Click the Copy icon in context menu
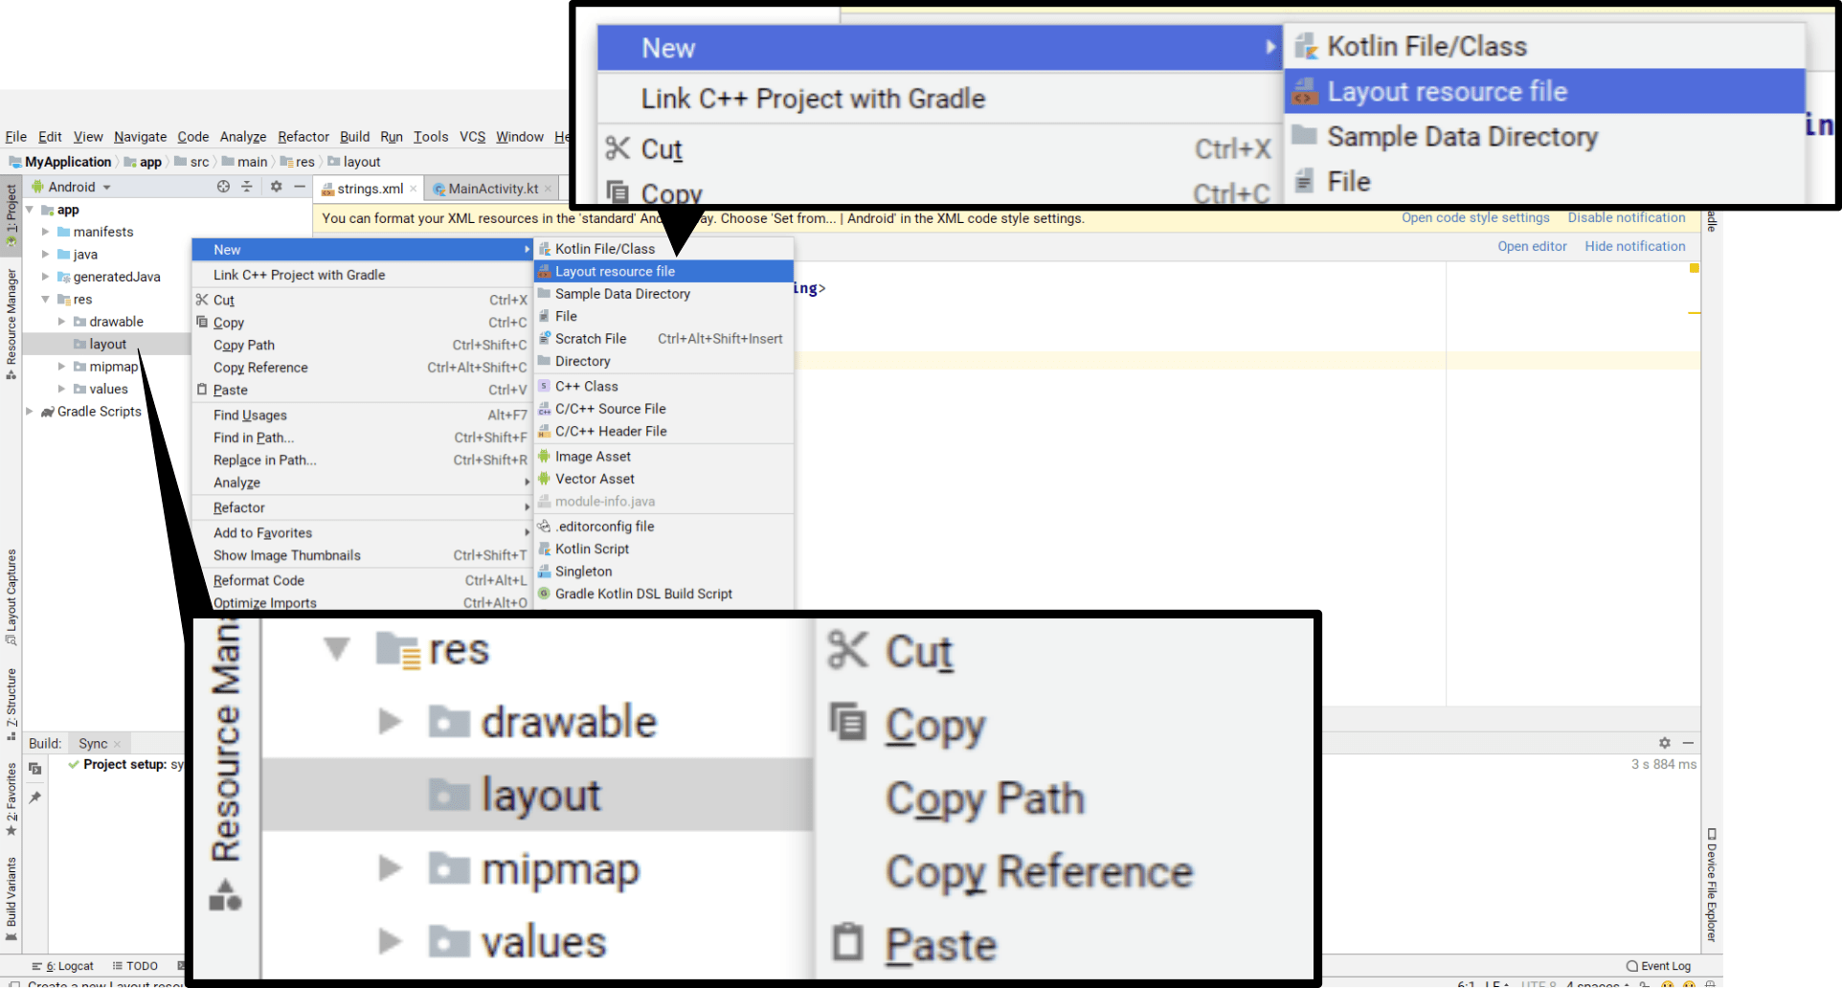 (202, 322)
